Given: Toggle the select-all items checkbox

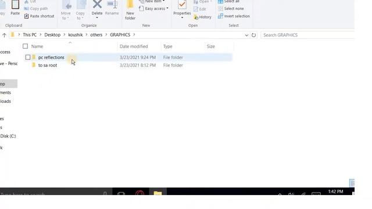Looking at the screenshot, I should click(x=25, y=46).
